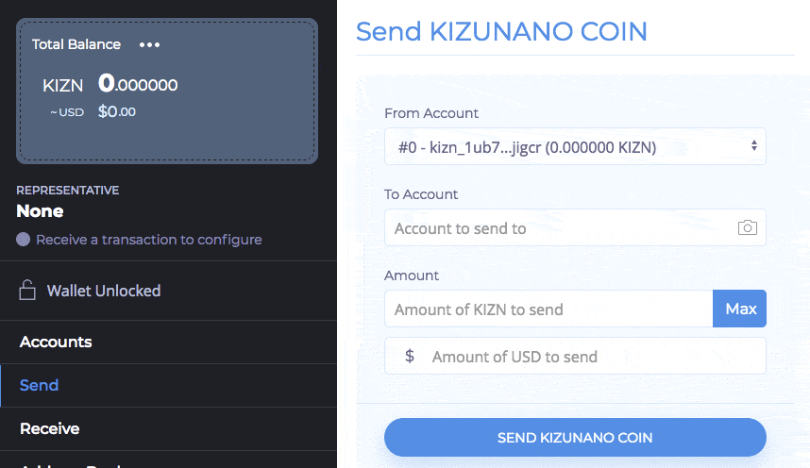Click the camera QR scan icon
Image resolution: width=810 pixels, height=468 pixels.
(747, 227)
